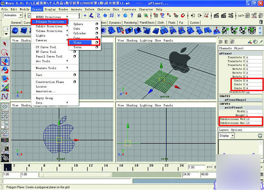This screenshot has height=190, width=264.
Task: Open Options menu in layer editor
Action: click(x=236, y=130)
